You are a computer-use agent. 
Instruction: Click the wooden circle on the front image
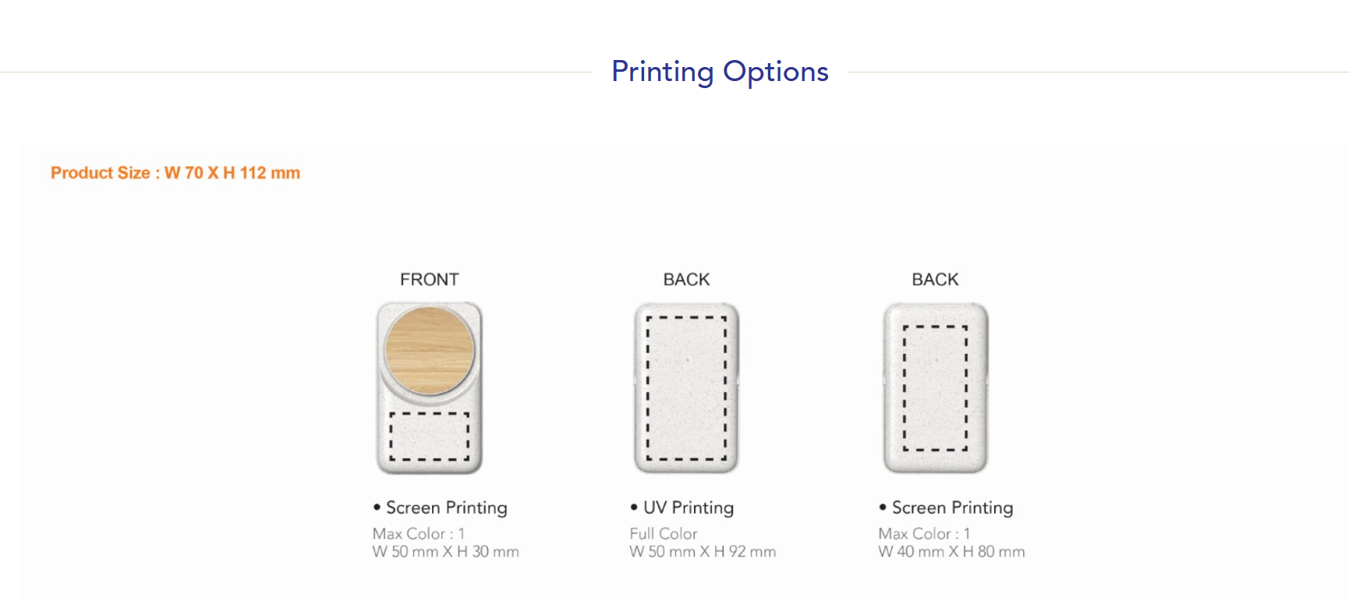429,350
